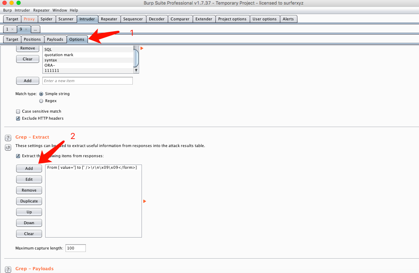Switch to the Comparer tab

pos(180,19)
